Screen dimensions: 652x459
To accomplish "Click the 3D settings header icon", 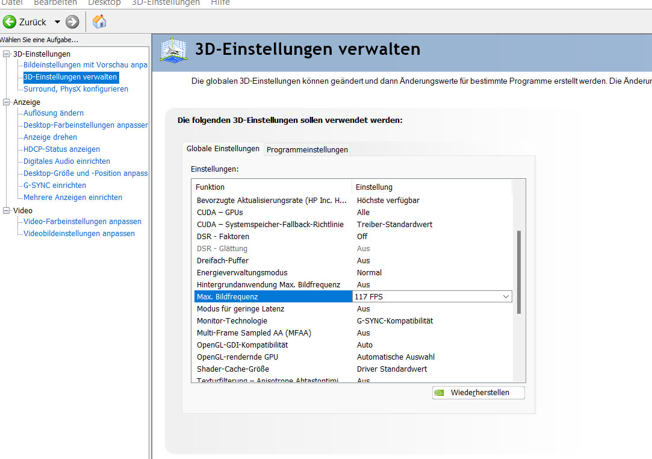I will [x=173, y=50].
